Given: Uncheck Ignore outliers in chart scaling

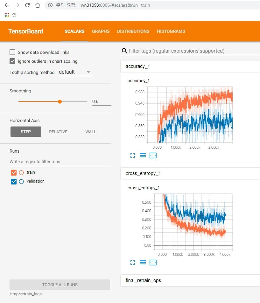Looking at the screenshot, I should pyautogui.click(x=12, y=61).
